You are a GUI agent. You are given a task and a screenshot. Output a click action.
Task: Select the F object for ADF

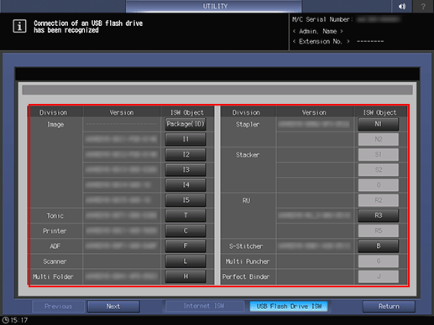pos(186,245)
